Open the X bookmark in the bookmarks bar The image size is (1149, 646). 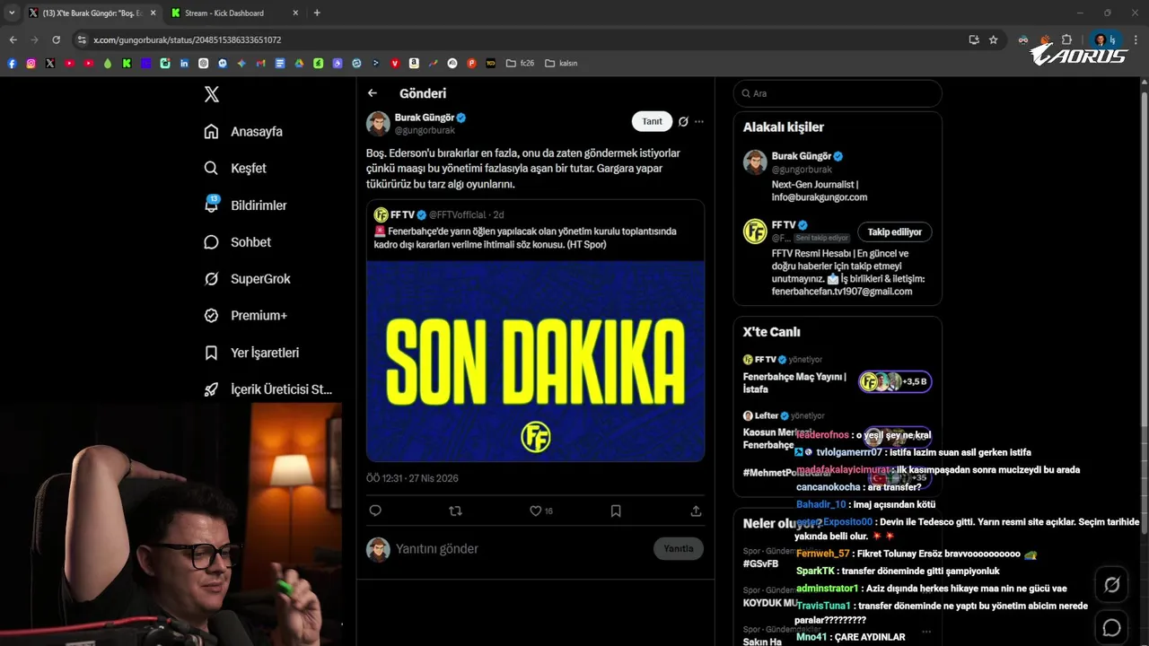50,63
